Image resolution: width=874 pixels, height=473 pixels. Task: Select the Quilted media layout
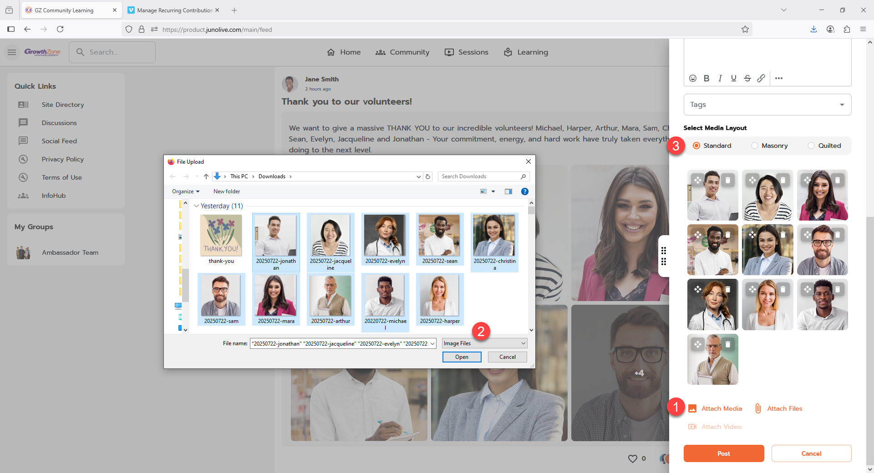click(x=824, y=146)
